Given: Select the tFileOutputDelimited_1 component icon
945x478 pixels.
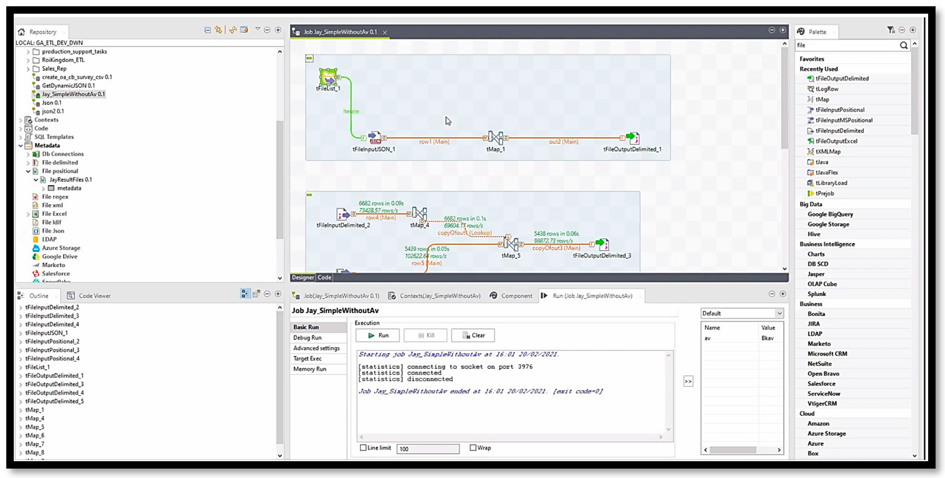Looking at the screenshot, I should (x=633, y=138).
